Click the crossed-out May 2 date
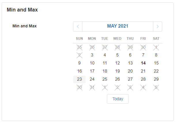The height and width of the screenshot is (123, 176). point(80,55)
